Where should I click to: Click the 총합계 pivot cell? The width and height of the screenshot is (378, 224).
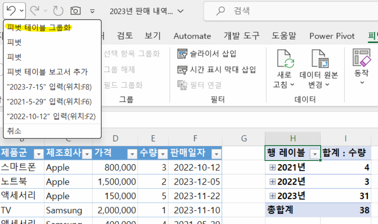click(293, 210)
